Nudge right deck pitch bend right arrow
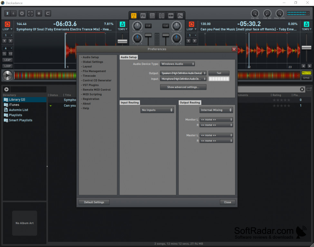The width and height of the screenshot is (314, 247). pos(309,66)
